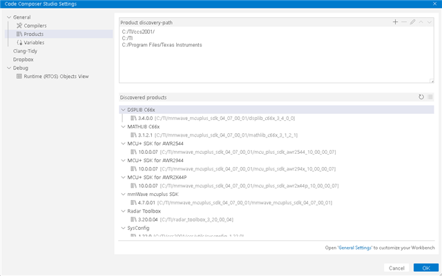Select discovery path C:/TI
Viewport: 442px width, 276px height.
click(x=127, y=39)
